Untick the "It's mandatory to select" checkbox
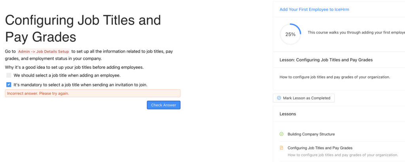Viewport: 405px width, 162px height. [9, 85]
